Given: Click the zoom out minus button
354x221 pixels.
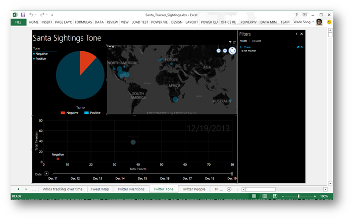Looking at the screenshot, I should click(283, 196).
